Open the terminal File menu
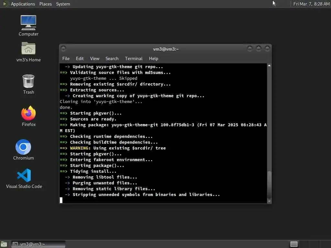Viewport: 331px width, 248px height. (x=66, y=59)
